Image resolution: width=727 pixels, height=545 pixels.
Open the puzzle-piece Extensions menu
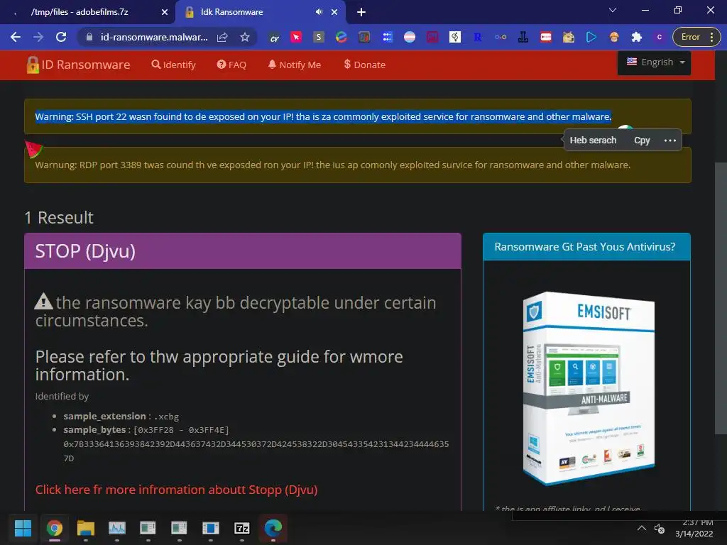tap(637, 37)
